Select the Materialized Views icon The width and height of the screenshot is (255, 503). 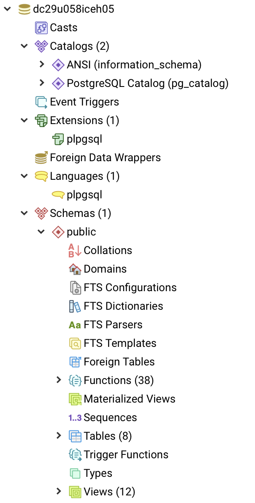[x=75, y=399]
